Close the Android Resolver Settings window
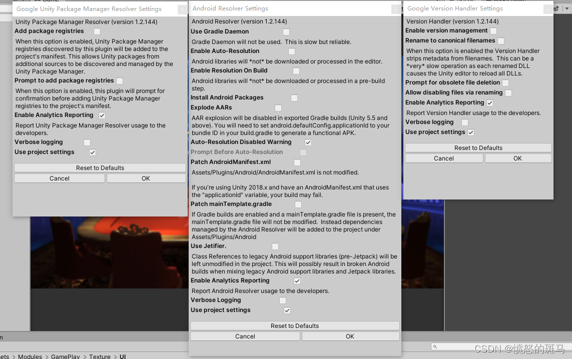Viewport: 572px width, 359px height. [x=396, y=9]
